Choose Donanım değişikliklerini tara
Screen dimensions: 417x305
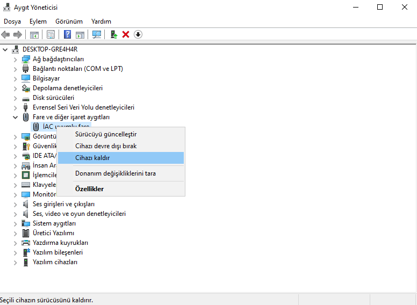click(121, 173)
